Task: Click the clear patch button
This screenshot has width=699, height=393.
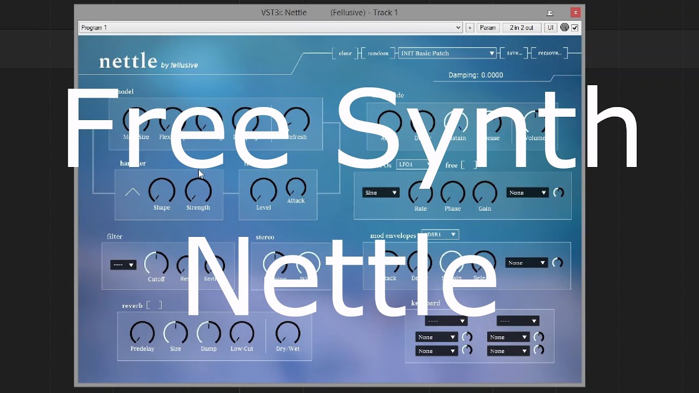Action: tap(345, 53)
